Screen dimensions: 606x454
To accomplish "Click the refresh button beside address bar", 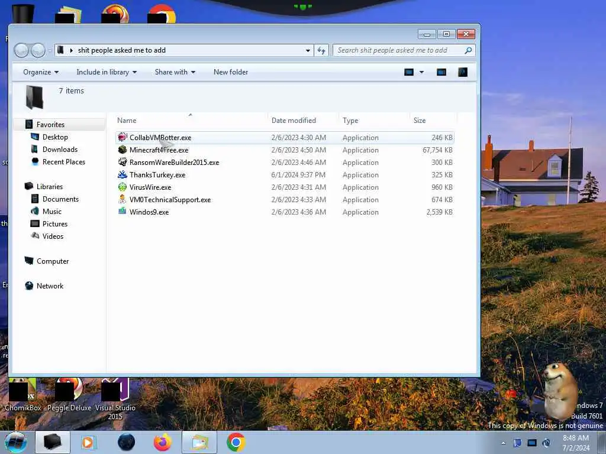I will click(x=321, y=50).
